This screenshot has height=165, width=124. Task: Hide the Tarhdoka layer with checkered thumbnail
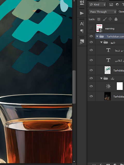(x=91, y=70)
